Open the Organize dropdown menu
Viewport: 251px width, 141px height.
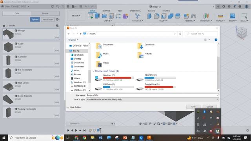tap(73, 40)
